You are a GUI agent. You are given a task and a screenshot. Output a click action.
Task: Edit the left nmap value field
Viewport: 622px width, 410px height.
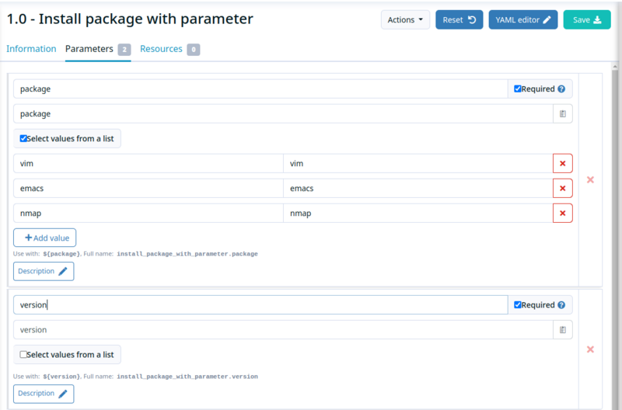pyautogui.click(x=149, y=213)
